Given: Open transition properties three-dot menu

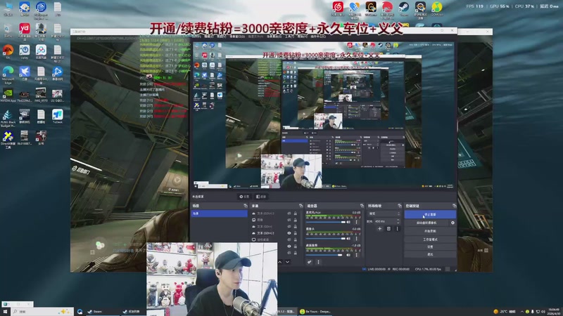Looking at the screenshot, I should (x=397, y=229).
